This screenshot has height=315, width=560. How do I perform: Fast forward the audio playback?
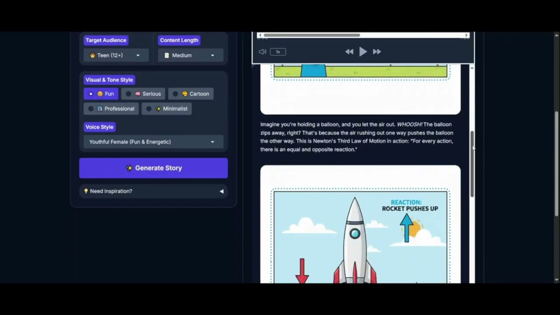coord(377,52)
